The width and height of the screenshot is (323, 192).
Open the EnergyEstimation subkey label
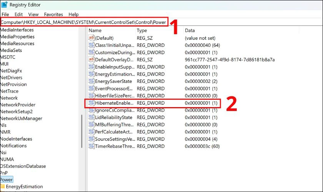pos(24,187)
